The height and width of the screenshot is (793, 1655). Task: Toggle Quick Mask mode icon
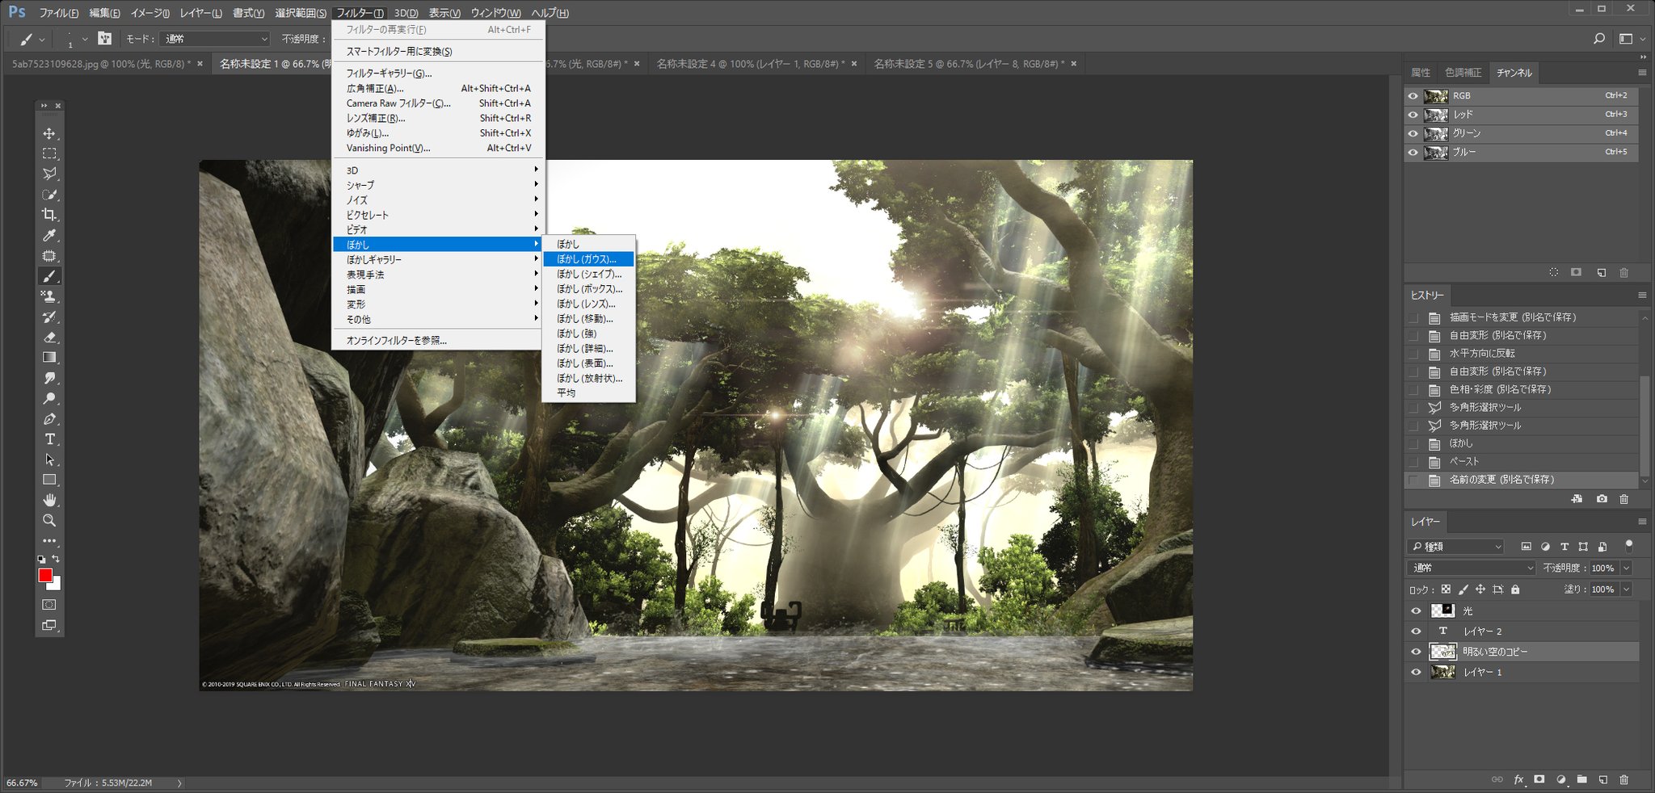49,604
